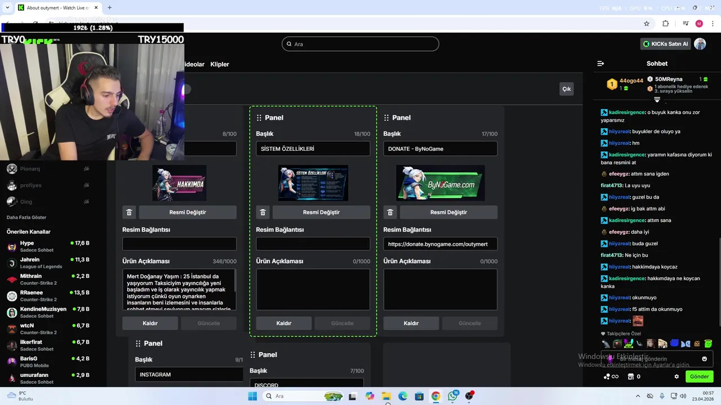Open OBS Studio from the taskbar

(469, 396)
